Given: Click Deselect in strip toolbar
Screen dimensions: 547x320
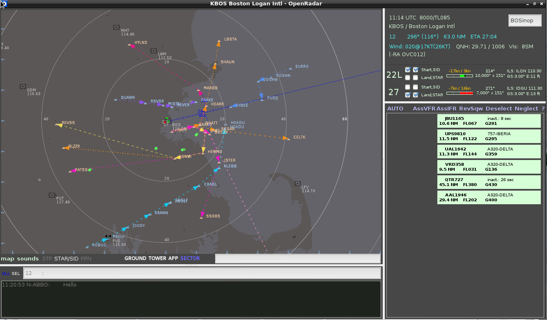Looking at the screenshot, I should 499,109.
